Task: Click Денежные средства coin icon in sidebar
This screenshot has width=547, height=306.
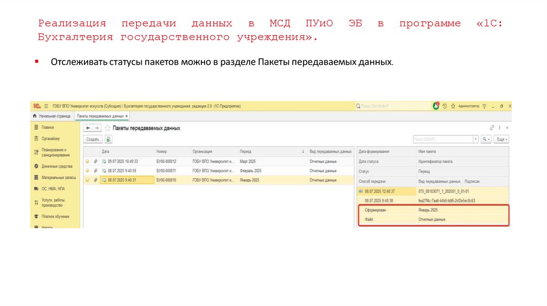Action: (36, 166)
